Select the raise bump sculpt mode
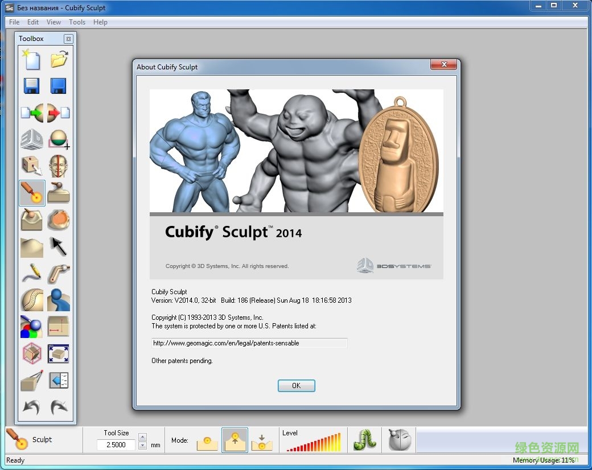This screenshot has height=470, width=592. click(x=207, y=440)
